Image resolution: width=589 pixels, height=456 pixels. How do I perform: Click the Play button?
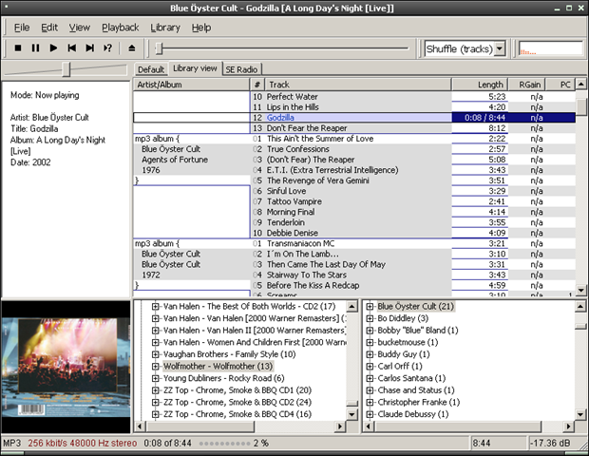54,48
